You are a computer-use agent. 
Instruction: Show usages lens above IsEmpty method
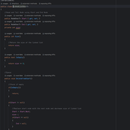pyautogui.click(x=8, y=55)
